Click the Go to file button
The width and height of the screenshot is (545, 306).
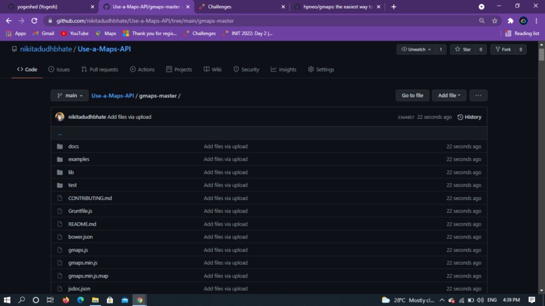coord(412,95)
